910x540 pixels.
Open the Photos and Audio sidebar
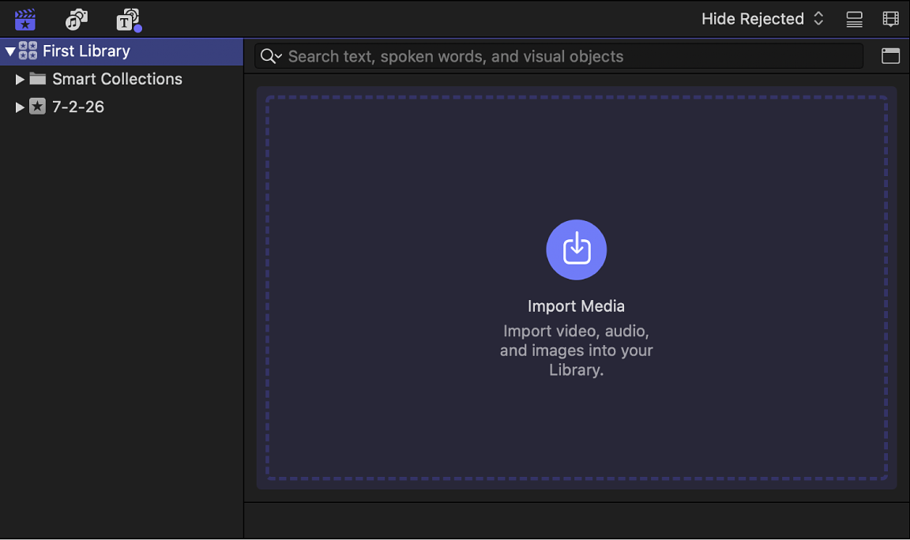click(76, 20)
